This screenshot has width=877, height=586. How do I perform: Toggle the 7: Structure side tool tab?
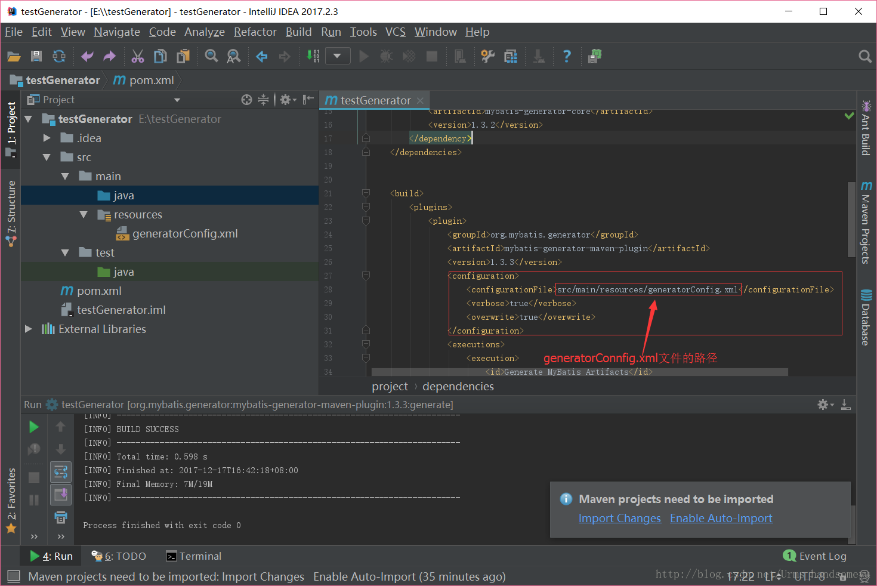click(11, 214)
